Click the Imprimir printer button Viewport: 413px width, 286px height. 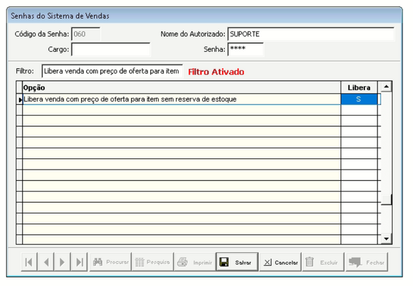[195, 262]
